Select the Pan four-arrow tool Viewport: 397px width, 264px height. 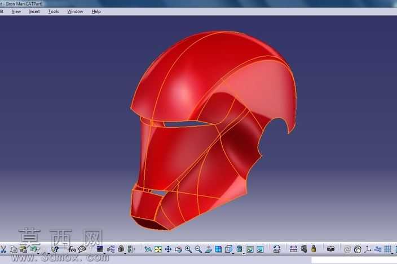click(168, 249)
